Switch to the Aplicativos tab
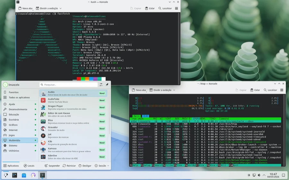The image size is (289, 180). 11,166
